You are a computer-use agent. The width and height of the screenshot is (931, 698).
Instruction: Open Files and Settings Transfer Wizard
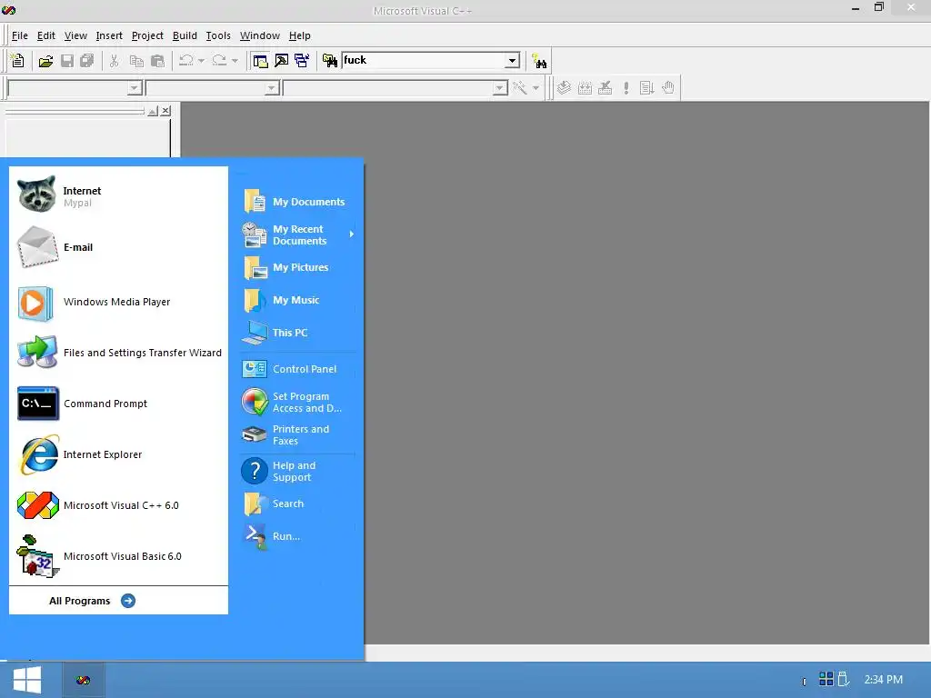(x=119, y=353)
